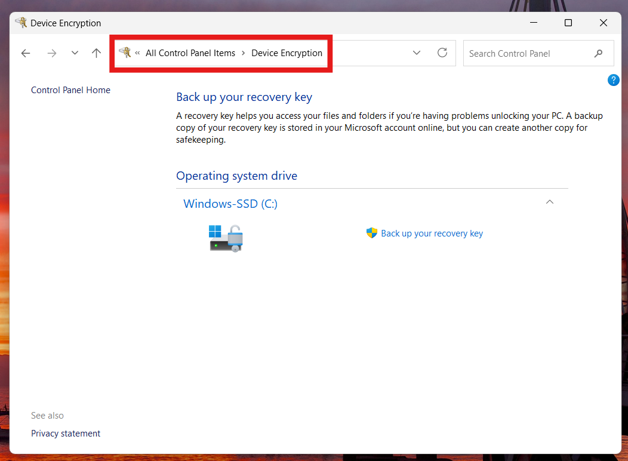This screenshot has width=628, height=461.
Task: Select Device Encryption in the breadcrumb
Action: [287, 53]
